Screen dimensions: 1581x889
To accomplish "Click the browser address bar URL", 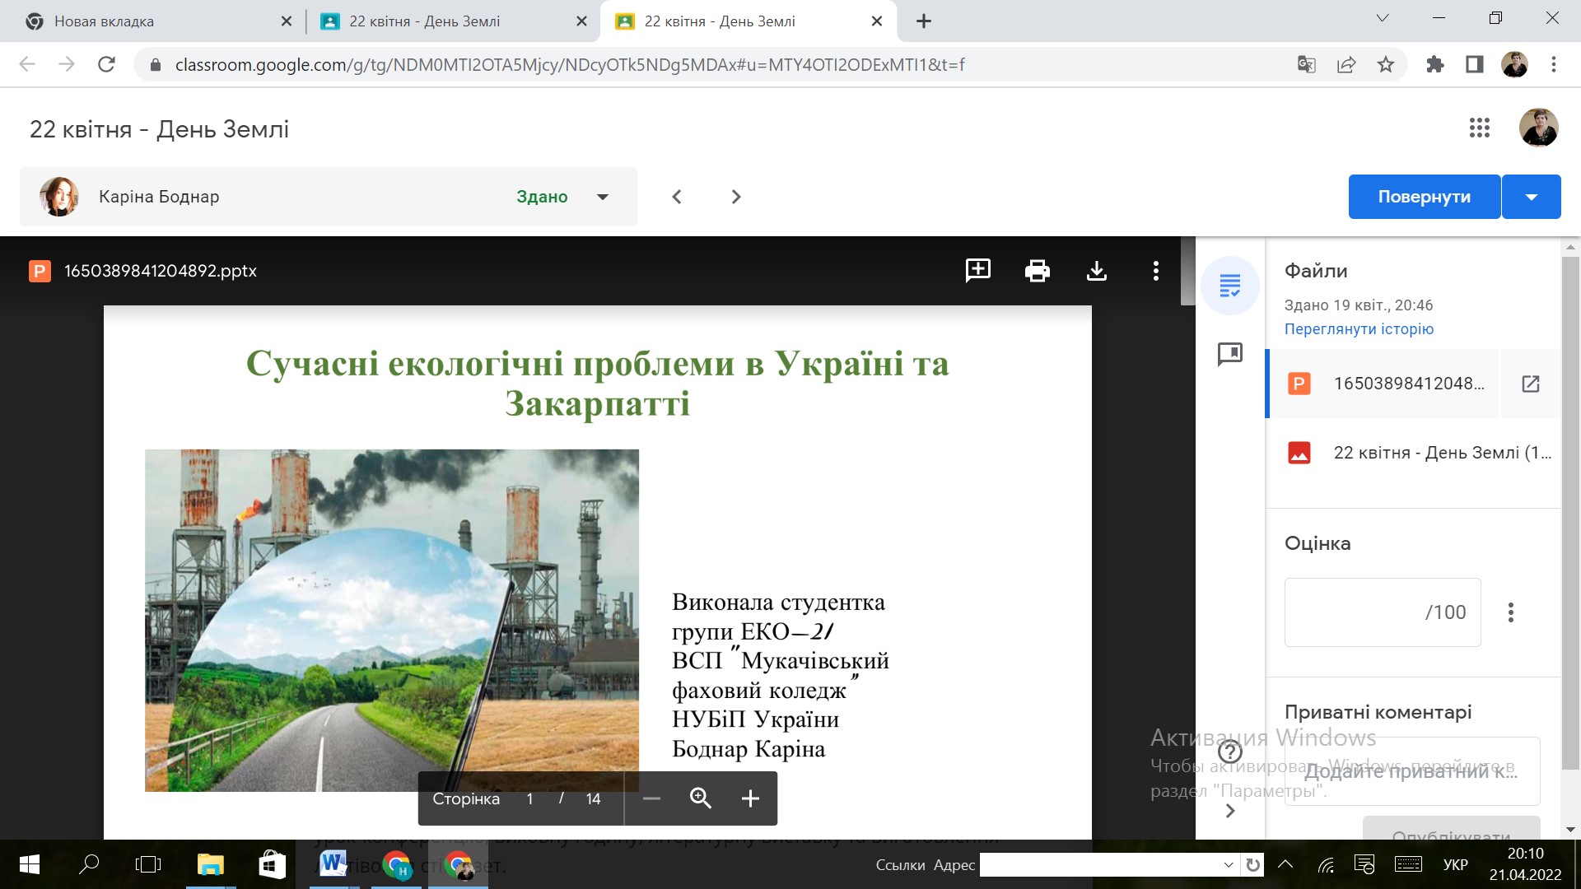I will [570, 64].
